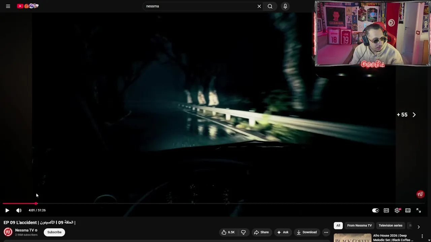Go to the YouTube home logo
The image size is (431, 242).
(x=28, y=6)
